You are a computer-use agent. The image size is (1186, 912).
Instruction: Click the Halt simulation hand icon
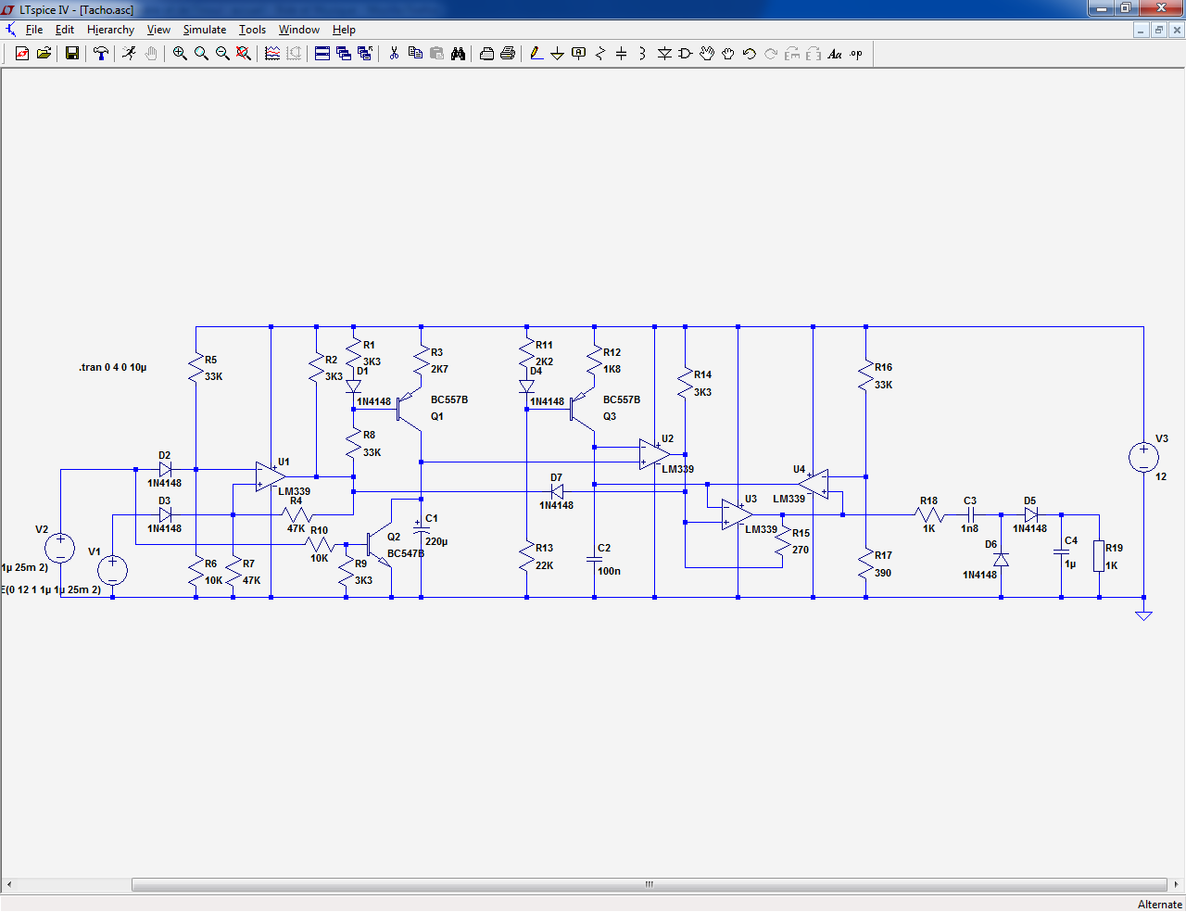click(151, 54)
